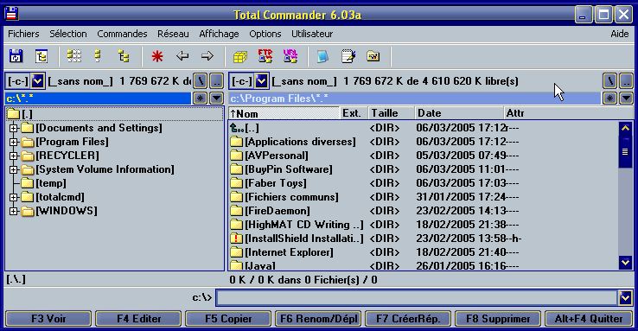This screenshot has width=638, height=331.
Task: Click F8 Supprimer button
Action: pos(498,318)
